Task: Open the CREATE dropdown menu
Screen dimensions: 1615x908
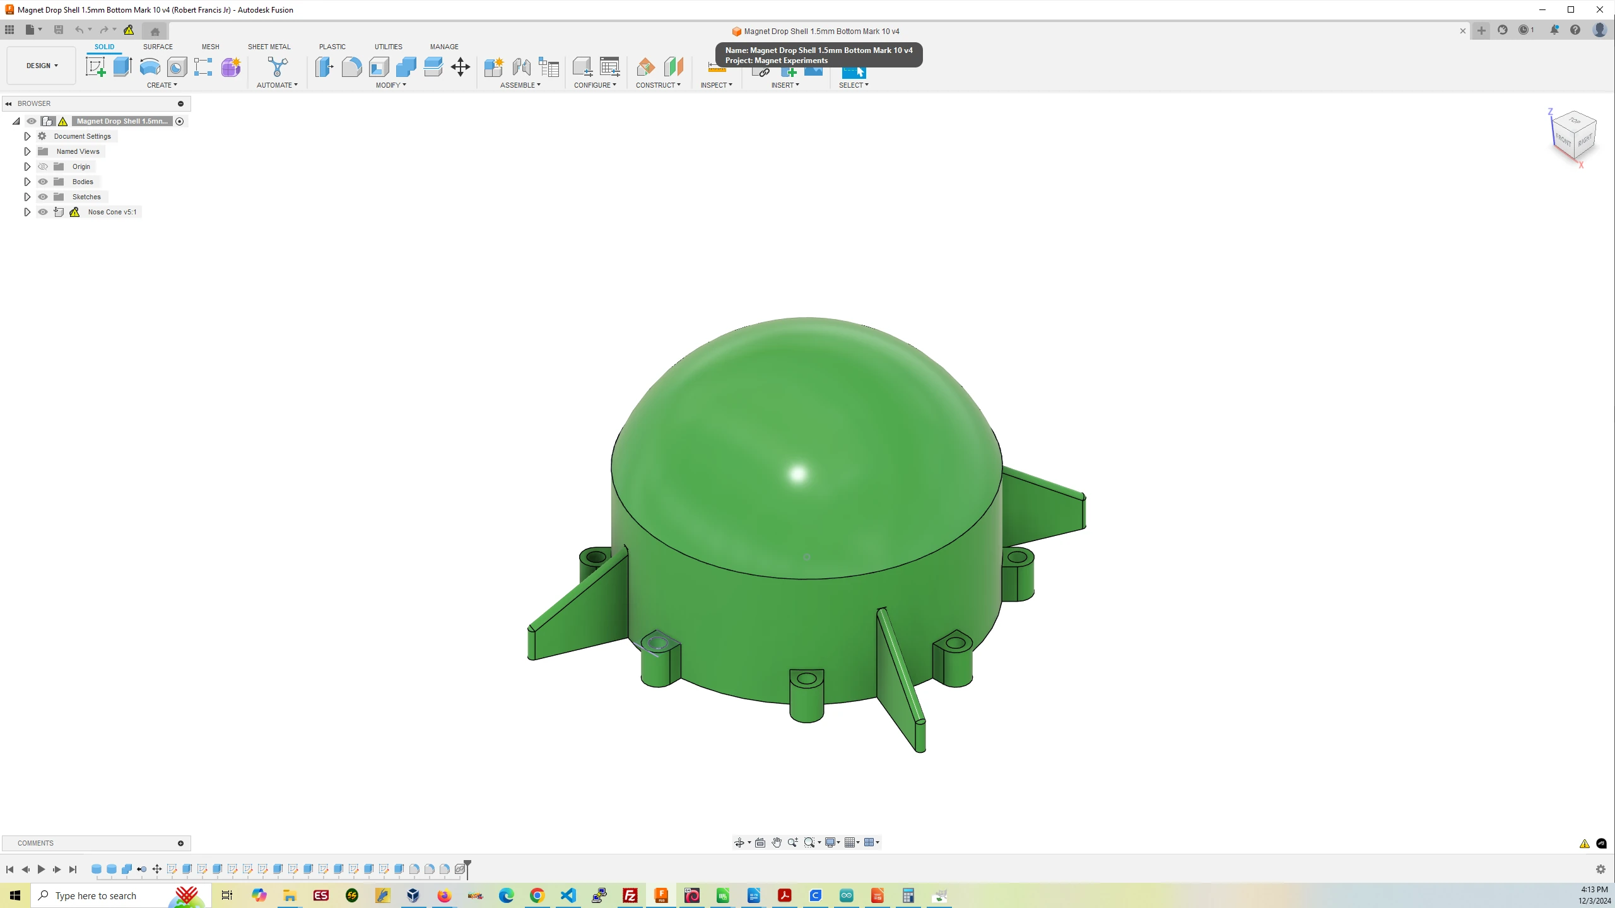Action: [x=162, y=85]
